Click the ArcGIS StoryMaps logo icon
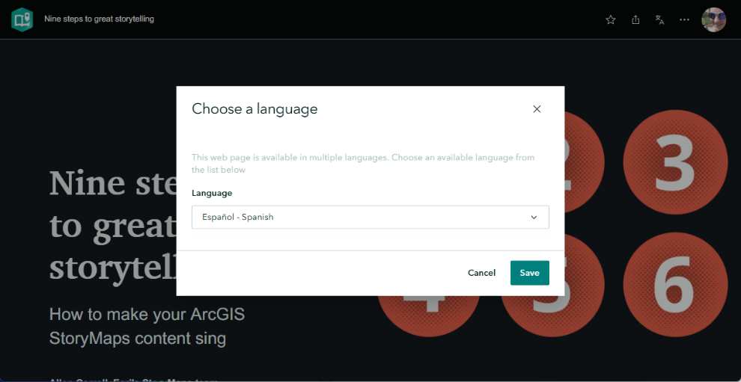741x382 pixels. [x=22, y=19]
